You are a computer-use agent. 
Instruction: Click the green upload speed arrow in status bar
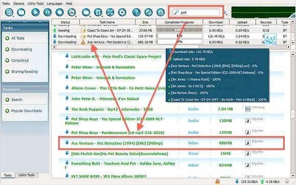(x=262, y=181)
